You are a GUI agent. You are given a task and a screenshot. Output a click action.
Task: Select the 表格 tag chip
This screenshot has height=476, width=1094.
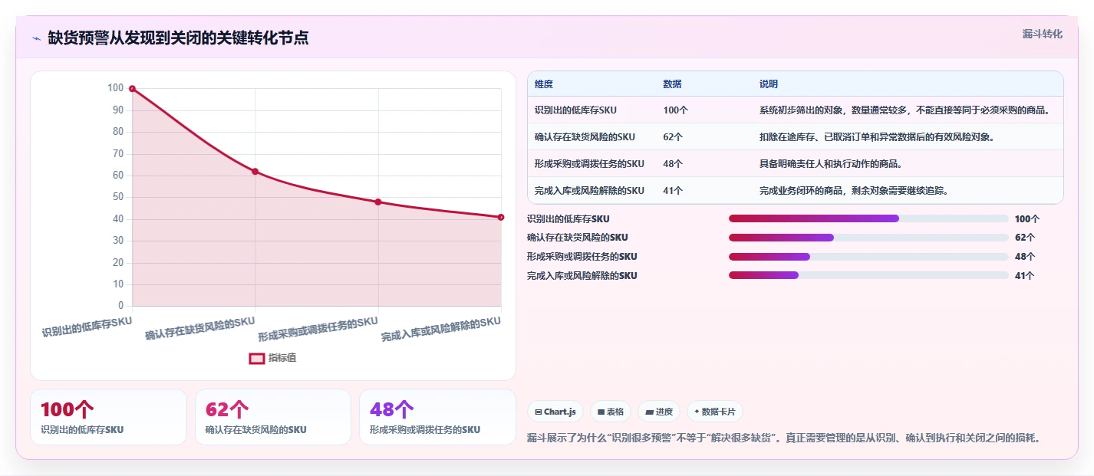[x=611, y=412]
